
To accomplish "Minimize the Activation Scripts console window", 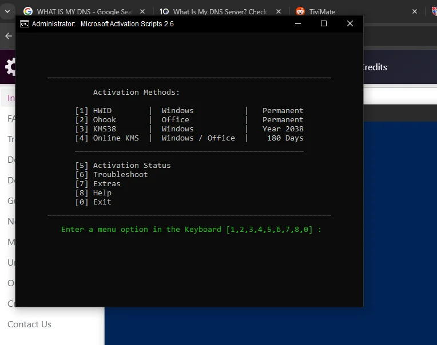I will coord(298,23).
